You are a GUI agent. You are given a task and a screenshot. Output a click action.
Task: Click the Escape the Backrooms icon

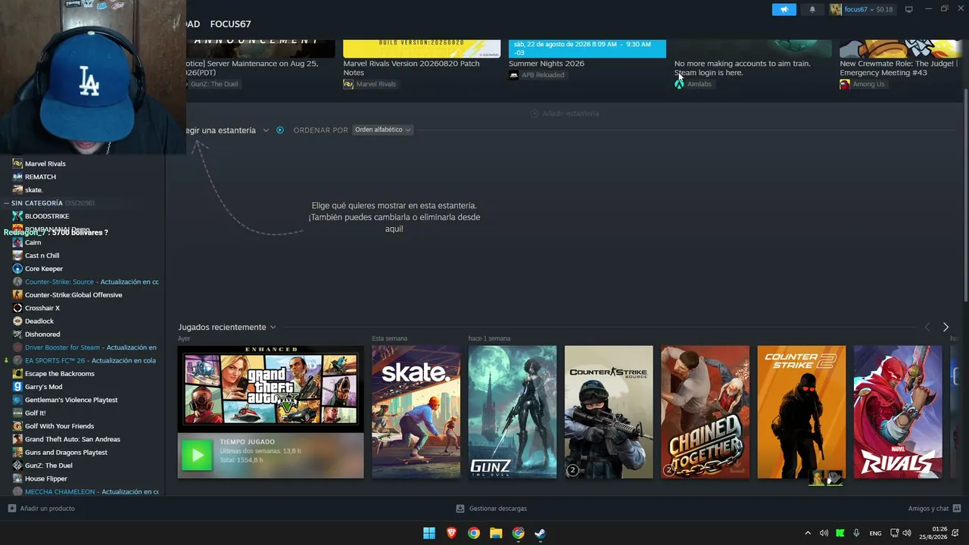[x=17, y=373]
